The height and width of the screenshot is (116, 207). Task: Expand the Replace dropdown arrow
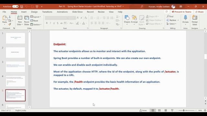[x=178, y=20]
